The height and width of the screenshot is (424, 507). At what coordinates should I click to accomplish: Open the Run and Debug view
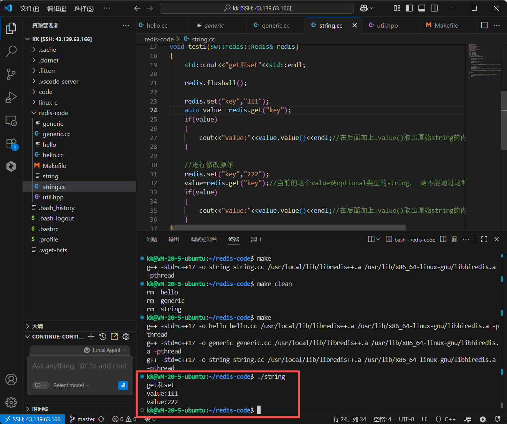[x=11, y=97]
